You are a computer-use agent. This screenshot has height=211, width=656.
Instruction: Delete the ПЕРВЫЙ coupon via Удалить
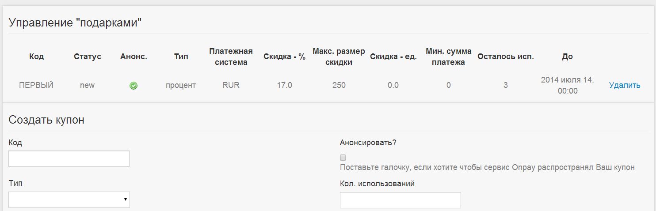click(624, 85)
